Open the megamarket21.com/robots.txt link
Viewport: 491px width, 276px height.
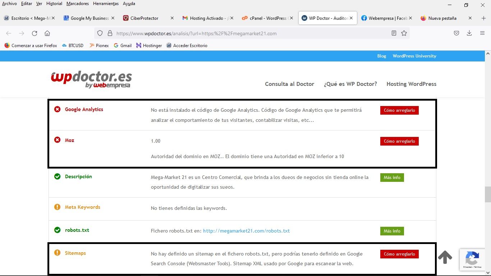point(246,231)
